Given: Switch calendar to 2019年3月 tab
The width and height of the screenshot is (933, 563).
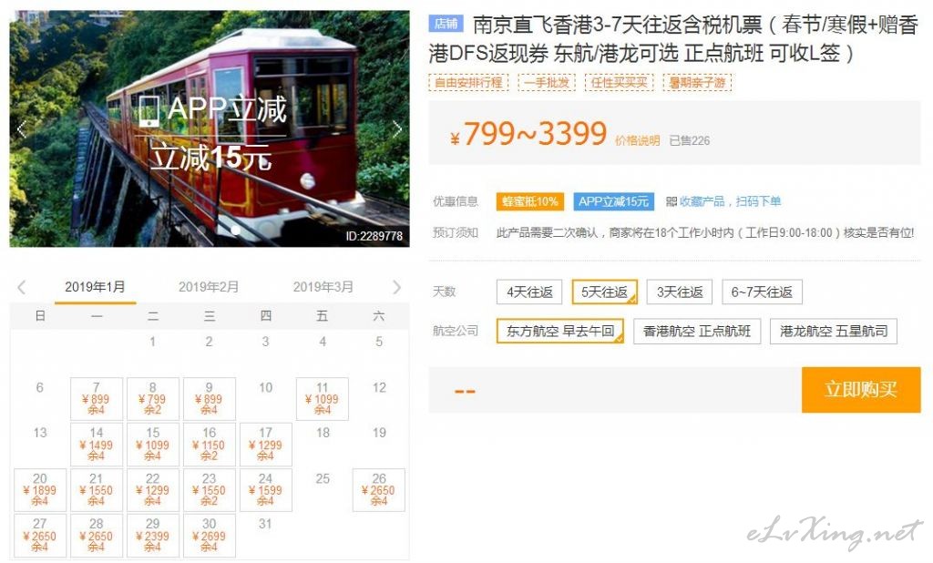Looking at the screenshot, I should click(323, 287).
